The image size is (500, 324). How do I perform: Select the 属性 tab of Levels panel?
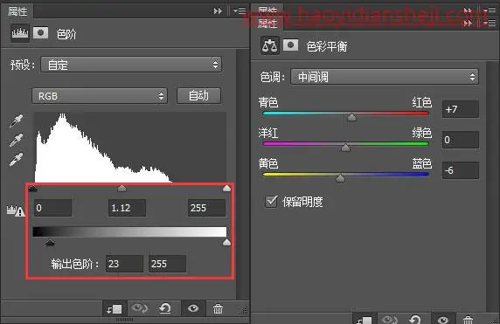(x=17, y=11)
